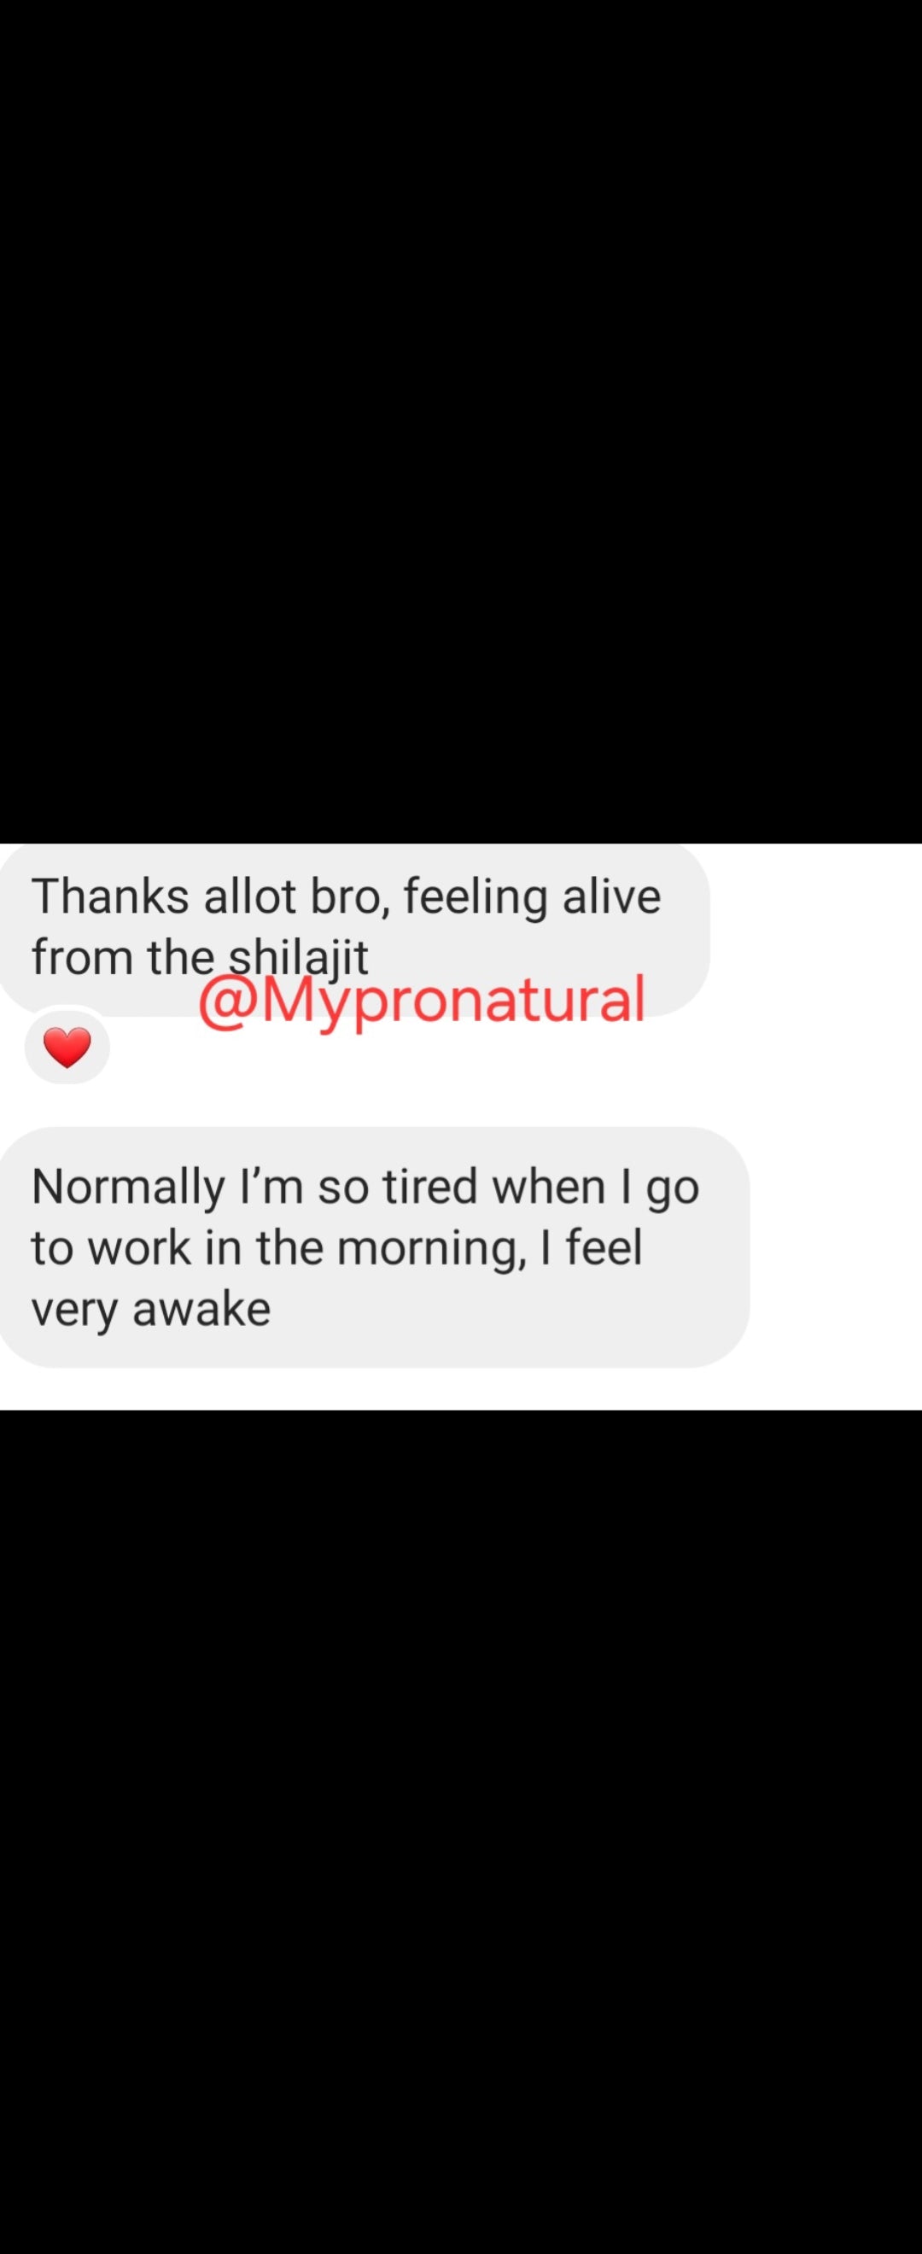
Task: Select the 'Thanks allot bro' message bubble
Action: point(354,928)
